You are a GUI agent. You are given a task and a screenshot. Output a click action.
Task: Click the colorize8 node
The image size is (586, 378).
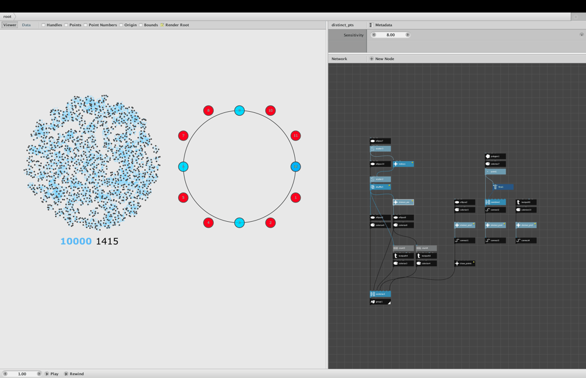point(403,225)
